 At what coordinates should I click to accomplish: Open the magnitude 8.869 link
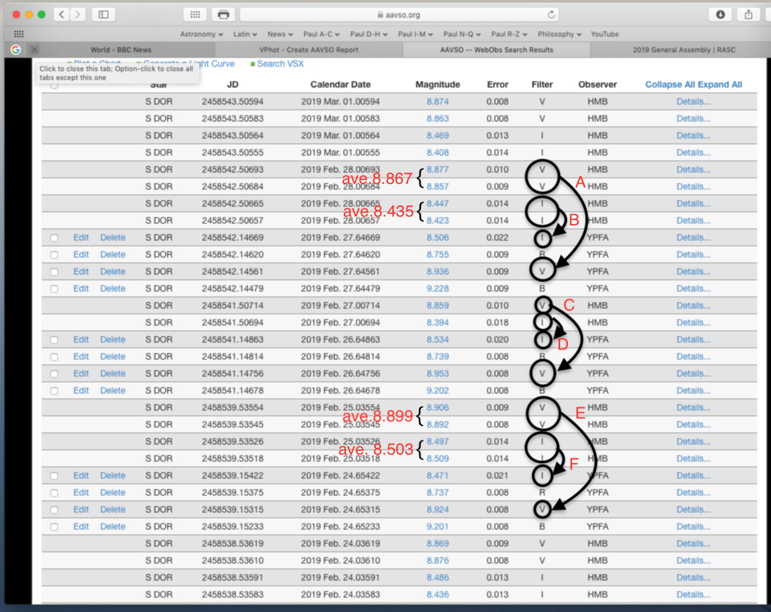[x=438, y=544]
